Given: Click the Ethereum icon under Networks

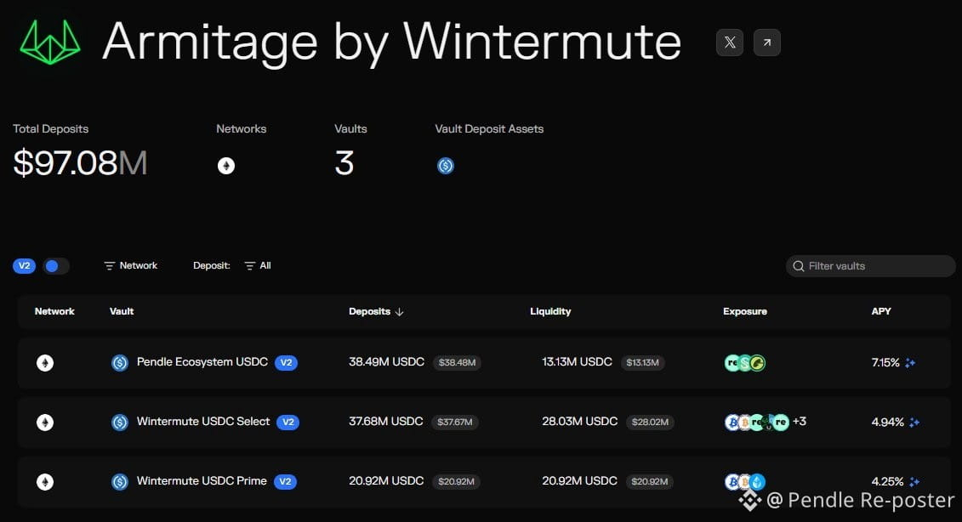Looking at the screenshot, I should (x=226, y=166).
